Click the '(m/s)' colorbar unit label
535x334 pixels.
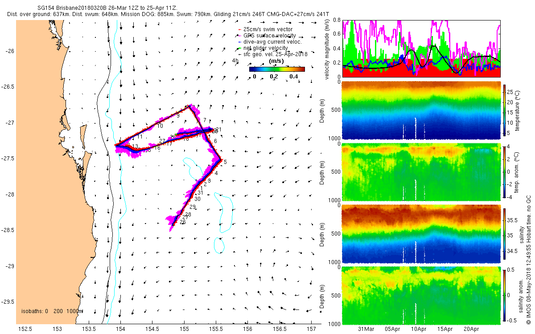[x=277, y=61]
